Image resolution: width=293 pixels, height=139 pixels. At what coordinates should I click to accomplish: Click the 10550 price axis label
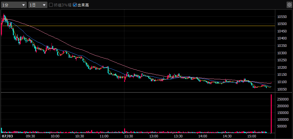click(282, 17)
